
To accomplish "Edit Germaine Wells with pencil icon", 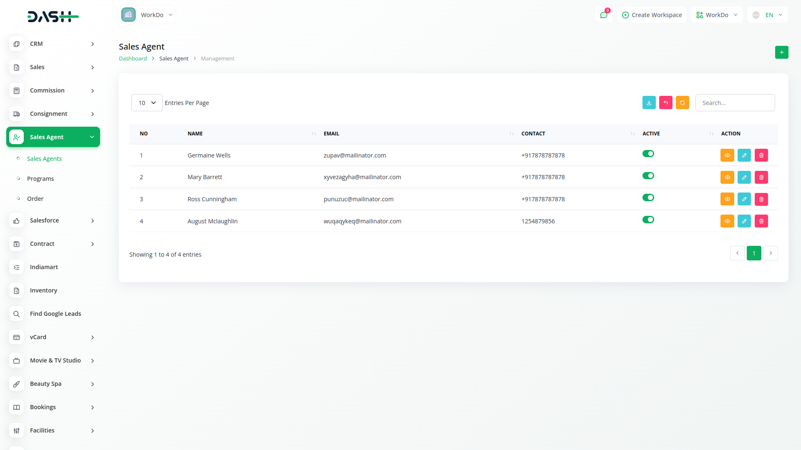I will point(744,155).
